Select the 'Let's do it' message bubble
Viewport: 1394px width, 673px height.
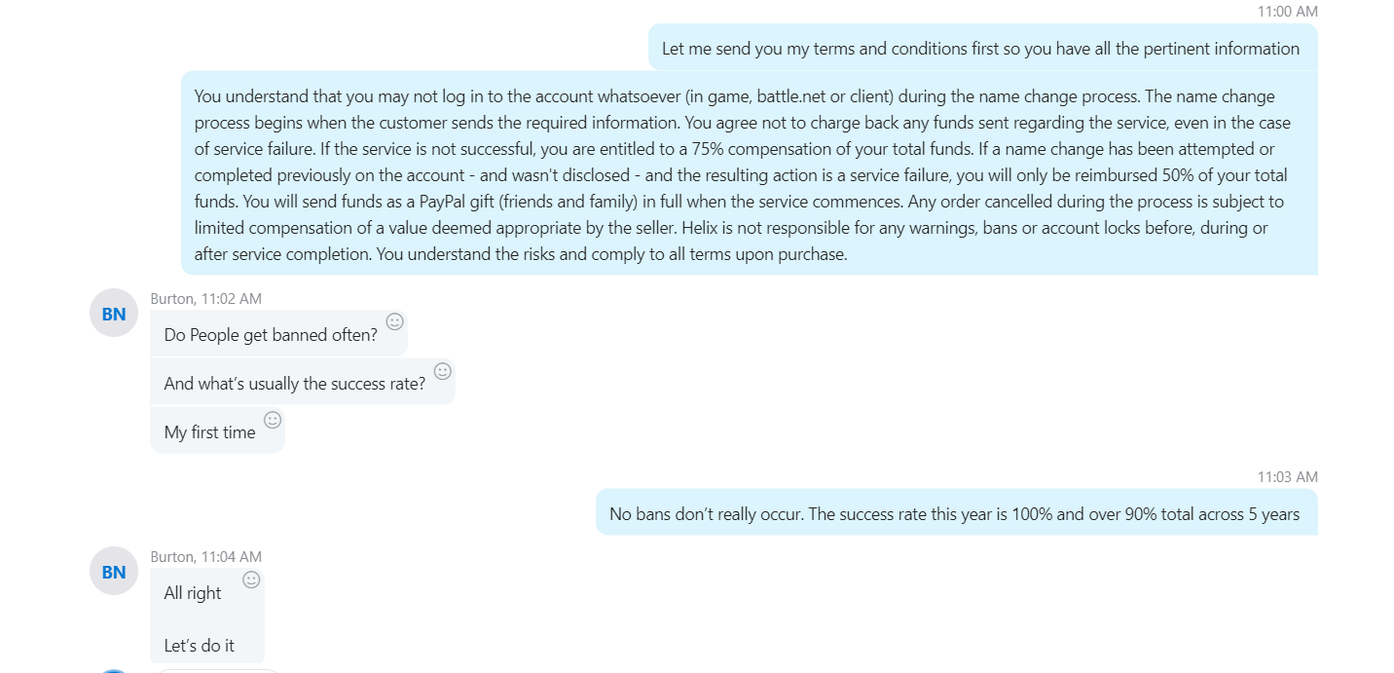[207, 617]
